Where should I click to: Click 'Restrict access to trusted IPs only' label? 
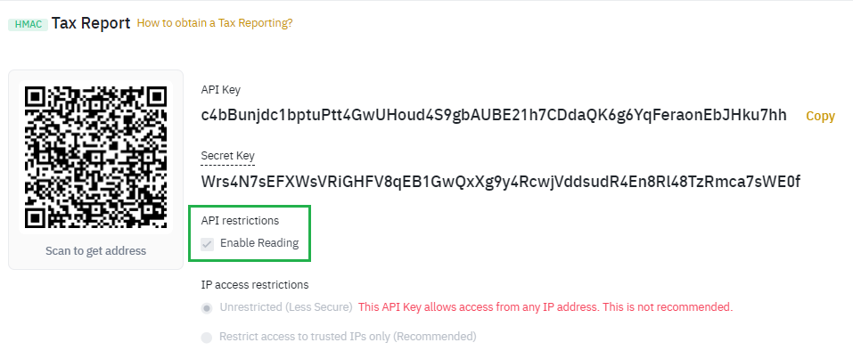pyautogui.click(x=348, y=338)
